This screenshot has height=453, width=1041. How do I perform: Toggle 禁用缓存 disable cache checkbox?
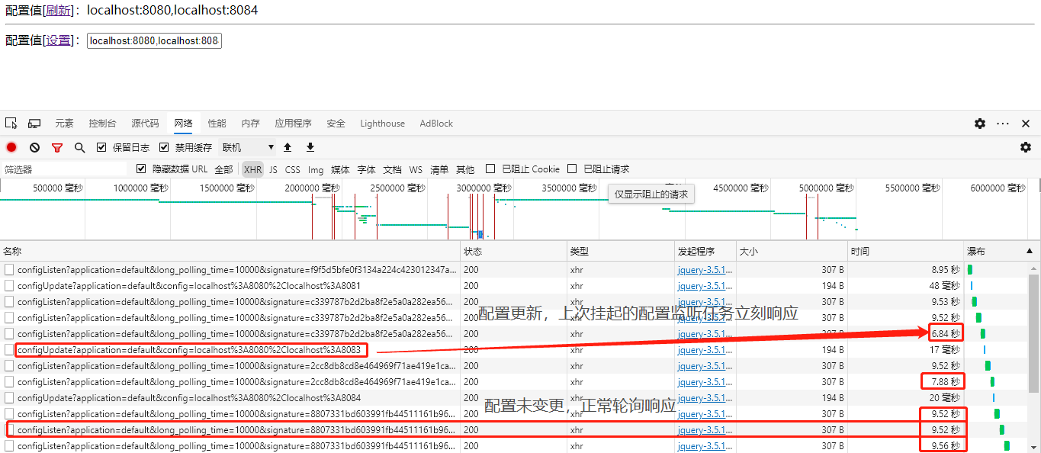tap(164, 147)
